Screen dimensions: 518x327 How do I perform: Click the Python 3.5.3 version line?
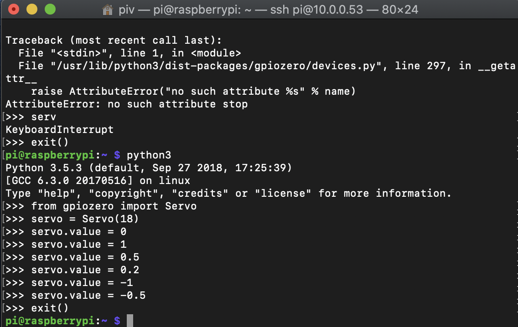(148, 168)
